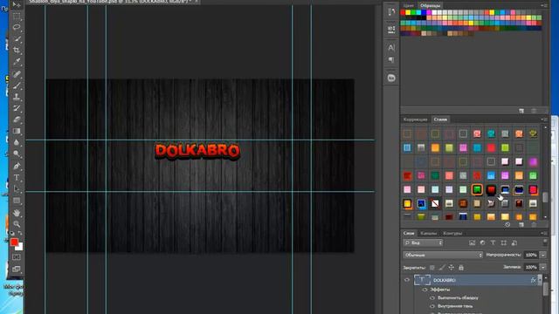Select the Rectangular Marquee tool
559x314 pixels.
pos(17,17)
